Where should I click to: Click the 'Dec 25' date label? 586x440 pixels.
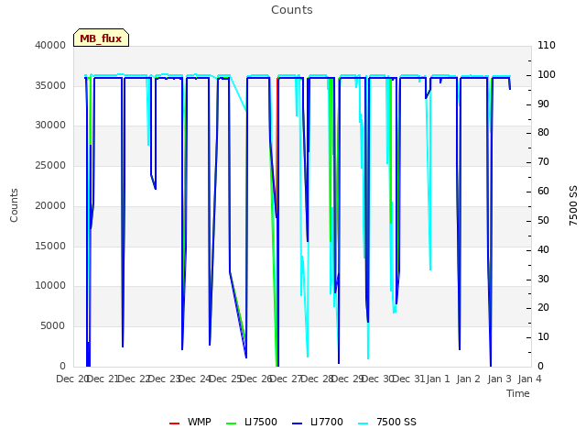pos(225,379)
